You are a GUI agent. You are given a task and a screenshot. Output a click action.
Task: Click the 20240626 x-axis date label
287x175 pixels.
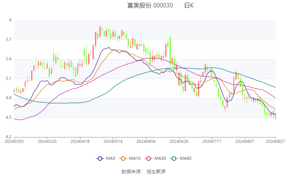[179, 141]
